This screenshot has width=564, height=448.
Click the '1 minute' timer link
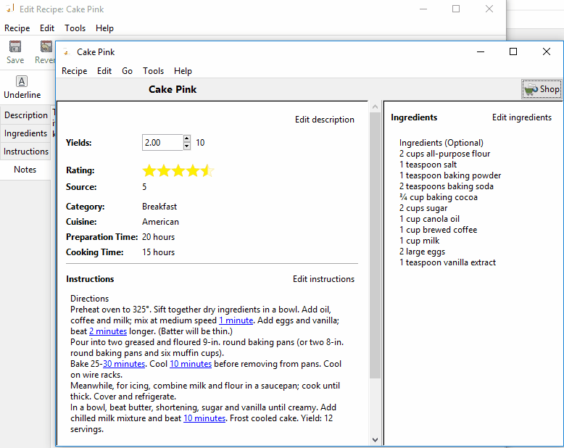coord(236,320)
